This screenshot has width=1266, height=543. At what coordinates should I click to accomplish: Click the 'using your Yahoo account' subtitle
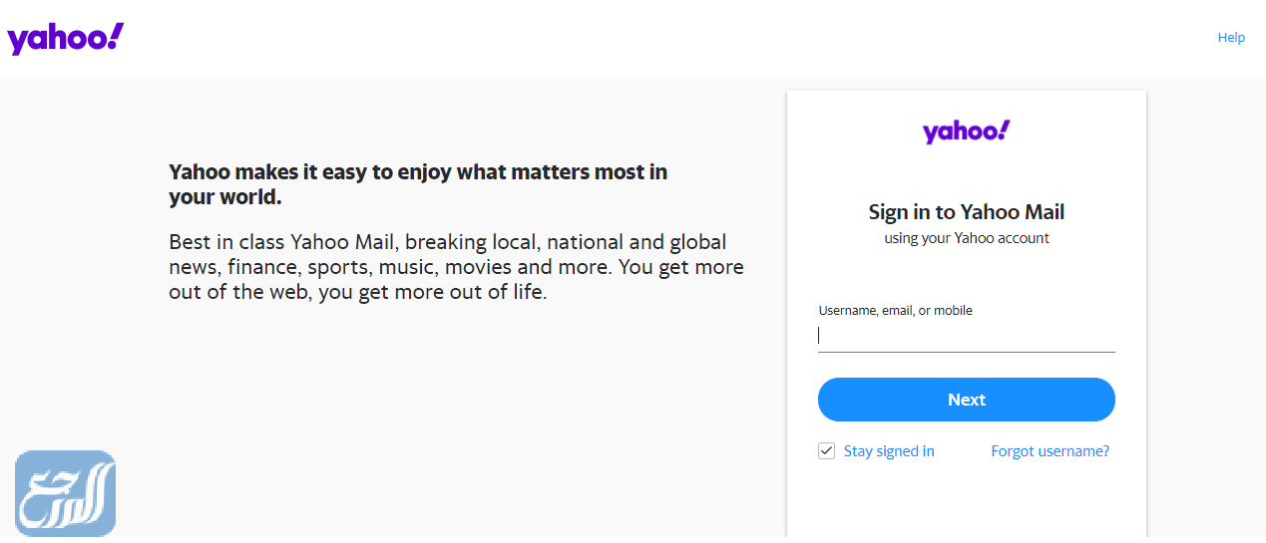point(966,238)
